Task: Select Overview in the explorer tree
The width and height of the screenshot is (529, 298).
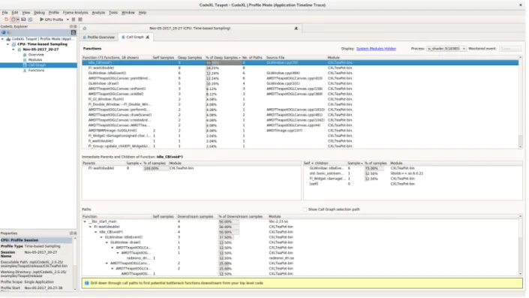Action: 36,55
